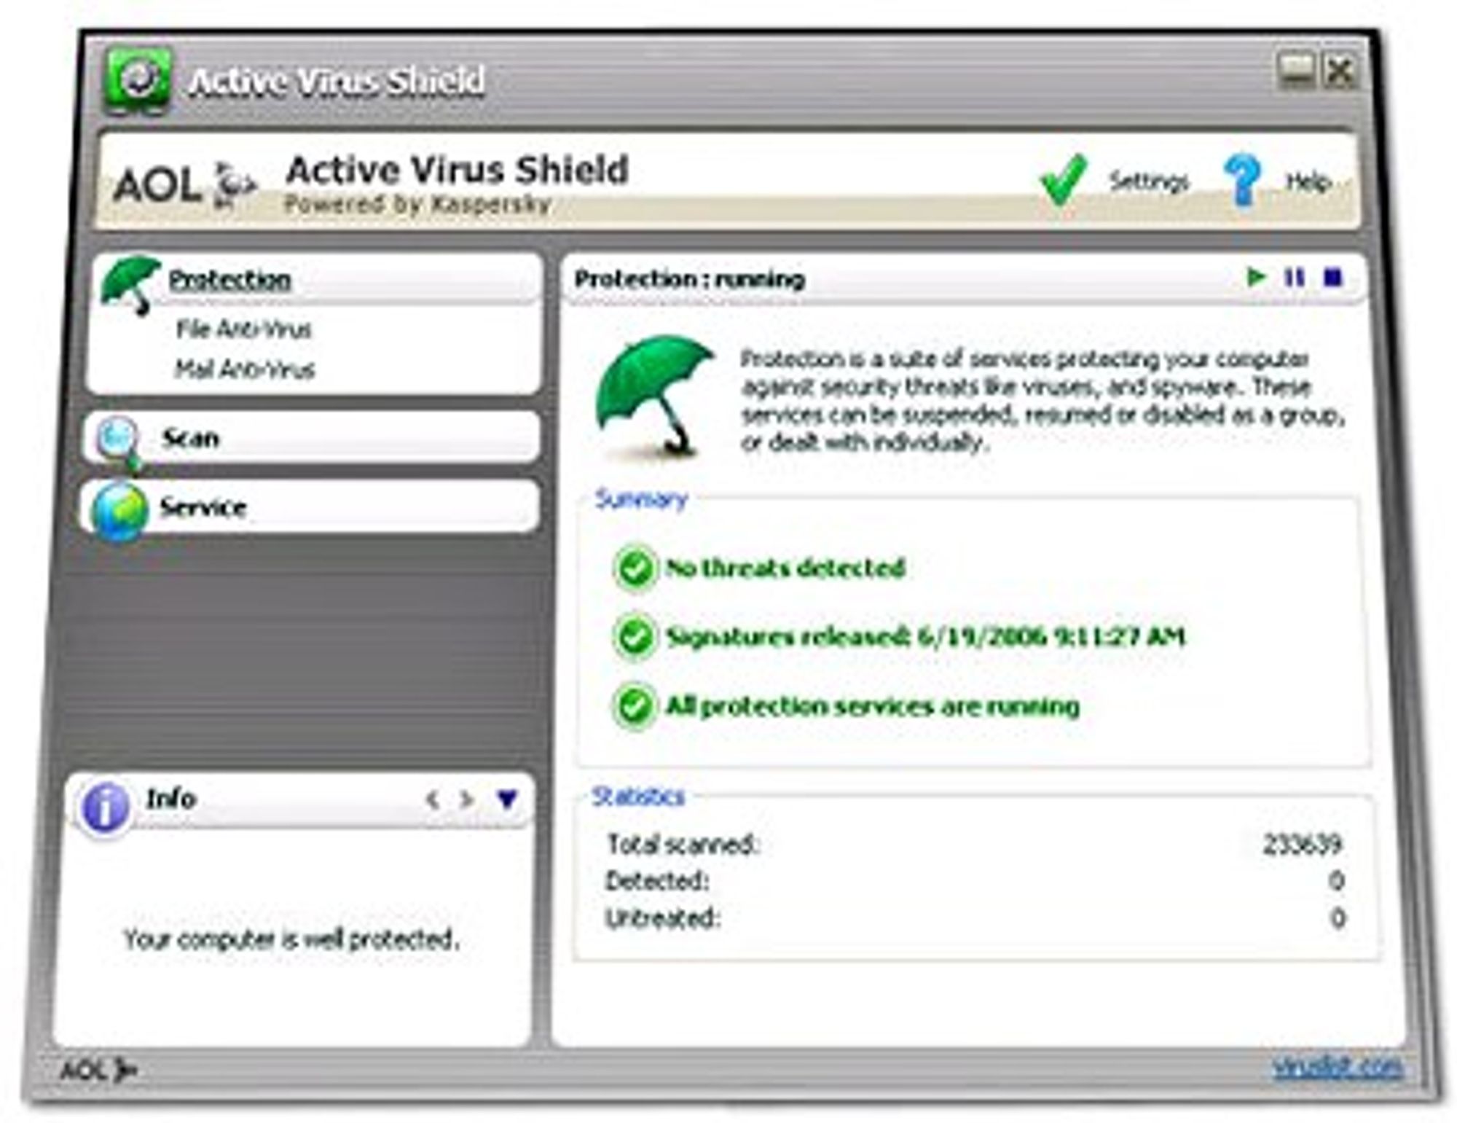Image resolution: width=1457 pixels, height=1123 pixels.
Task: Click the AOL logo in the header
Action: click(185, 183)
